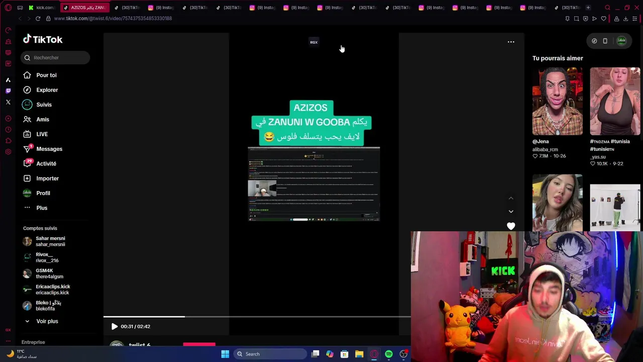The height and width of the screenshot is (362, 643).
Task: Go to previous video with up chevron
Action: (x=511, y=198)
